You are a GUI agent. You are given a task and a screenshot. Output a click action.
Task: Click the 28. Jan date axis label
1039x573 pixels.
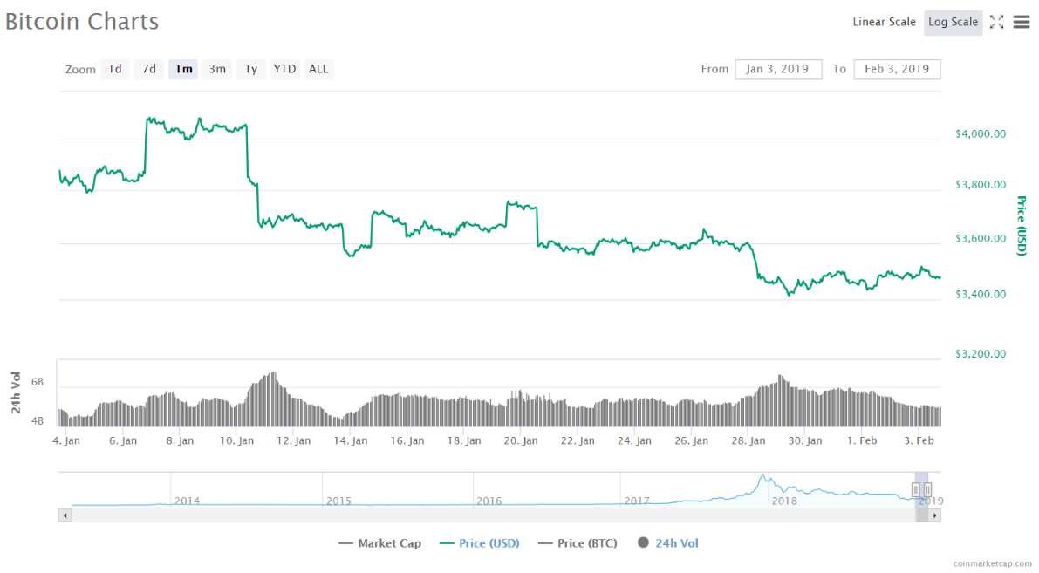[x=748, y=440]
